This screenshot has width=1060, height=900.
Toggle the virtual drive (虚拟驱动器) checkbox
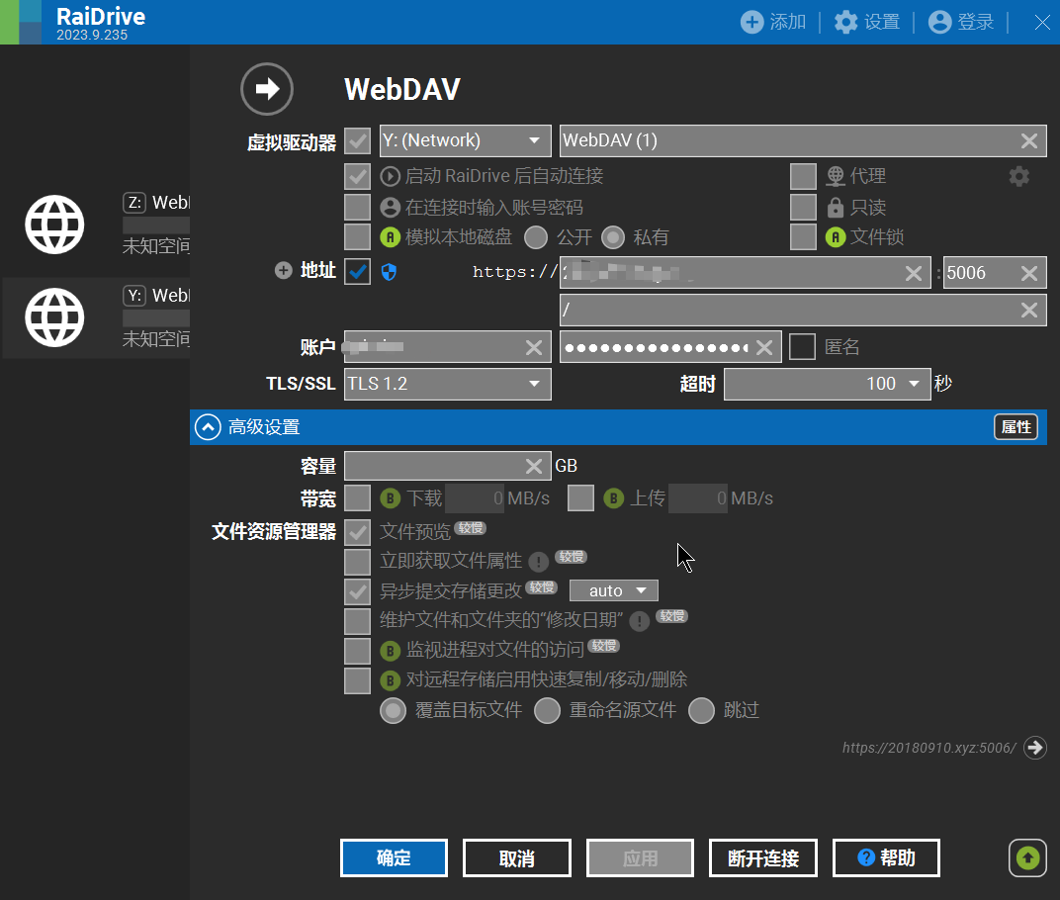pyautogui.click(x=357, y=140)
